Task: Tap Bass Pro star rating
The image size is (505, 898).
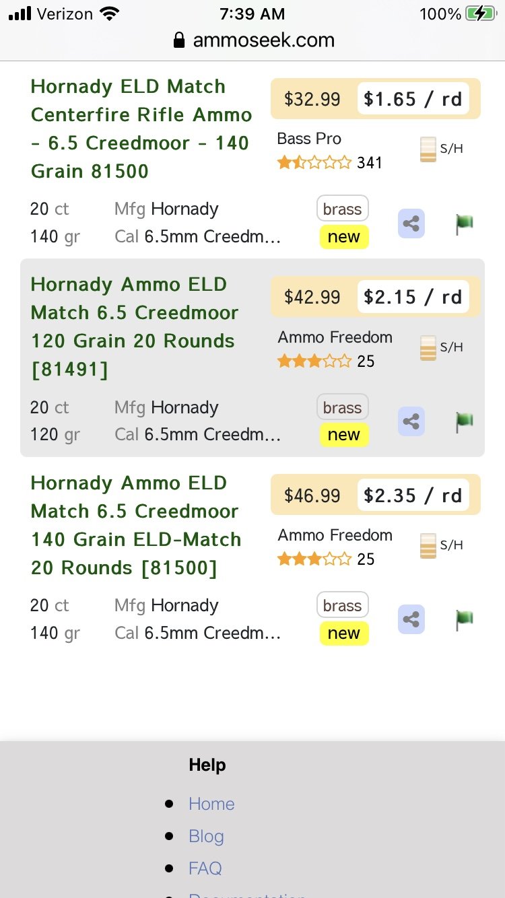Action: click(314, 162)
